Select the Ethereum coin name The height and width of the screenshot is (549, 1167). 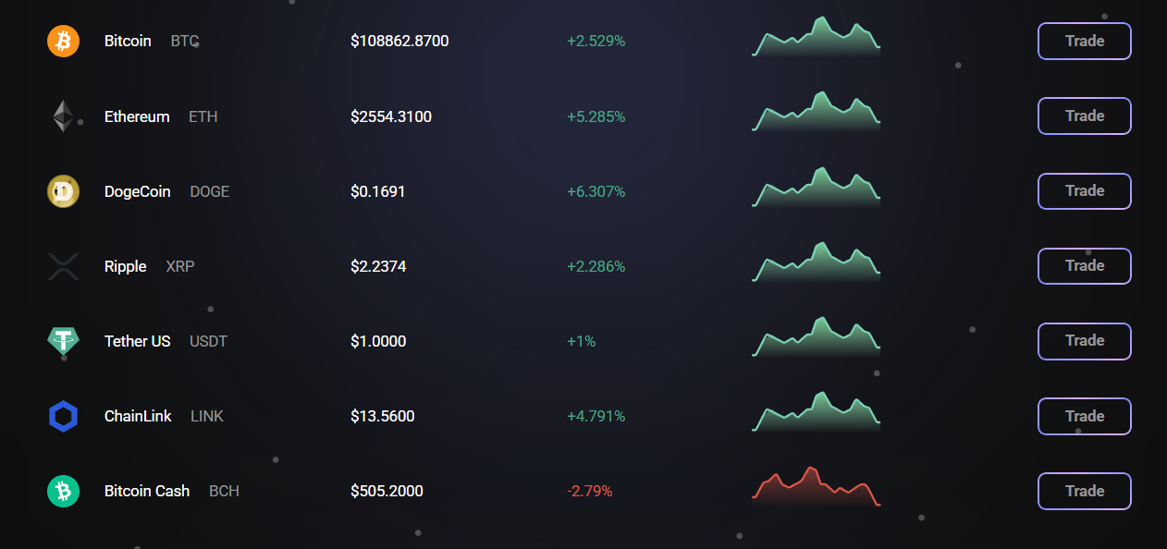click(x=137, y=116)
